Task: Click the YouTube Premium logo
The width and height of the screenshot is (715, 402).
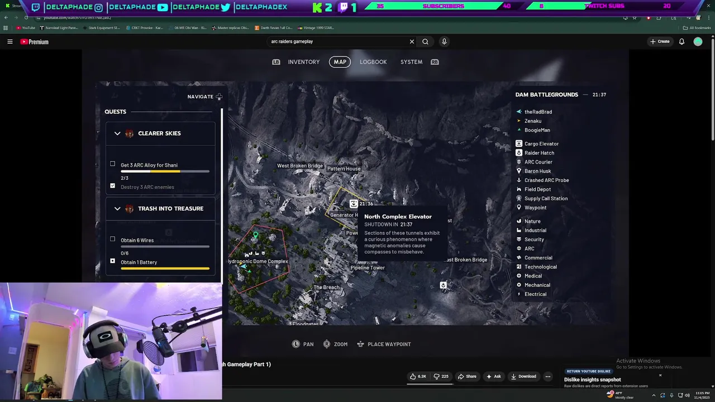Action: (35, 42)
